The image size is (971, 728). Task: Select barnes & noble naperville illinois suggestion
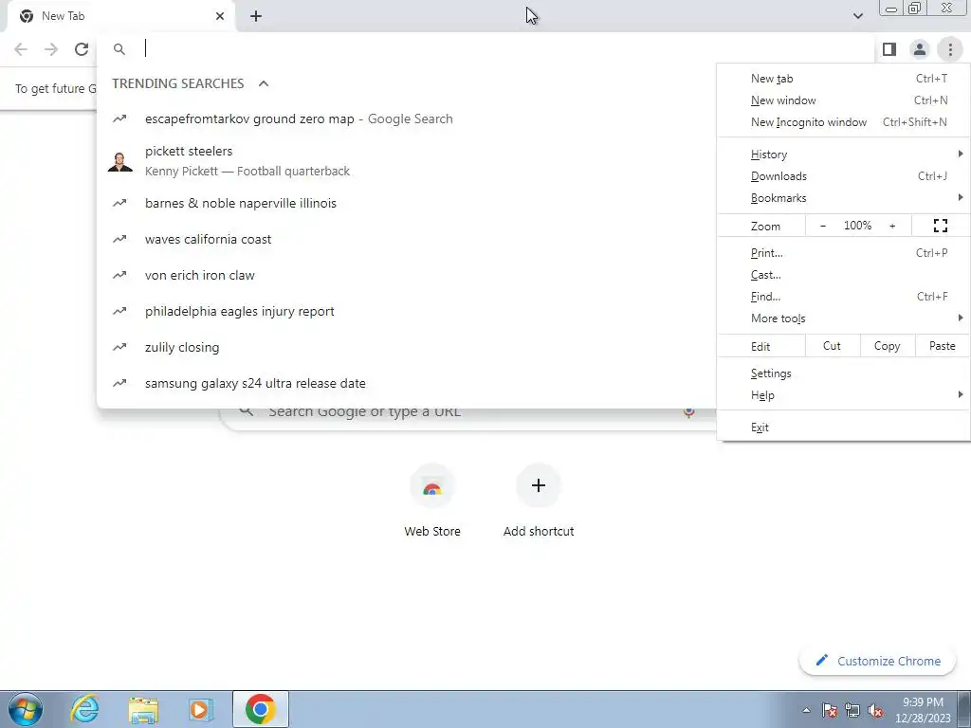(x=406, y=203)
